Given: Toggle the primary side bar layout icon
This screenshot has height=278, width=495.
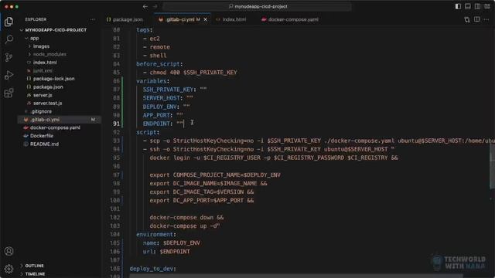Looking at the screenshot, I should pos(458,6).
